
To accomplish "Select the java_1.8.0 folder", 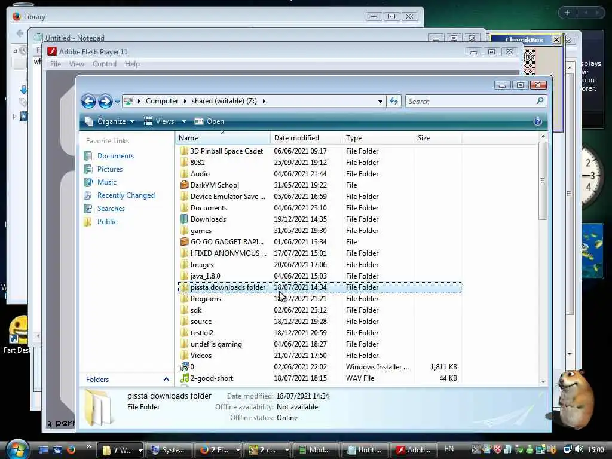I will pos(206,276).
